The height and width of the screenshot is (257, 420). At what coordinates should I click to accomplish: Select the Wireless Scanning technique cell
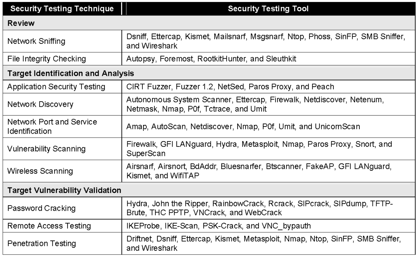click(40, 171)
